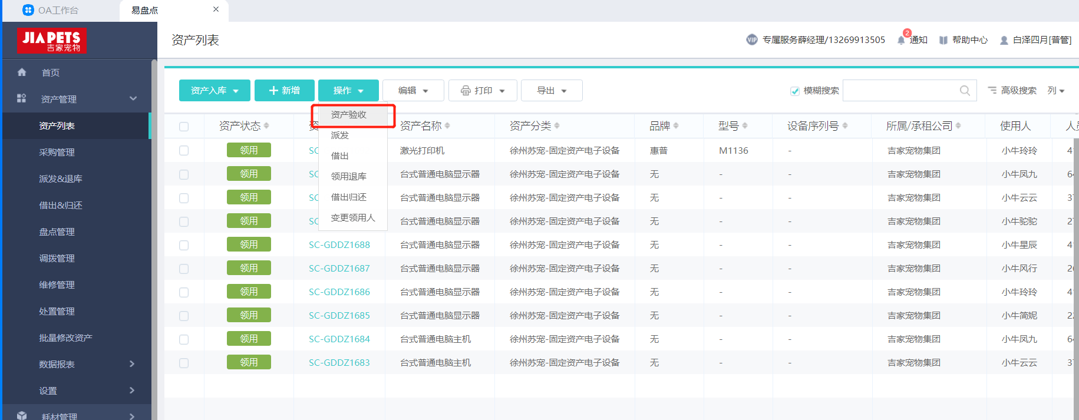Open asset link SC-GDDZ1685
Image resolution: width=1079 pixels, height=420 pixels.
click(x=339, y=316)
